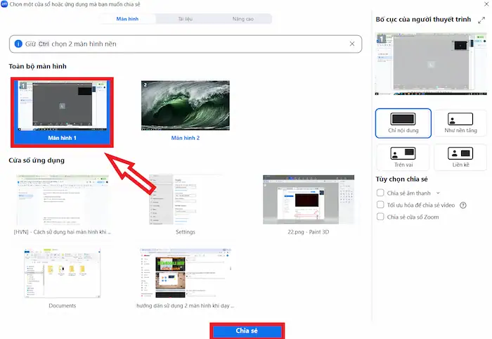This screenshot has height=339, width=492.
Task: Toggle 'Chia sẻ cửa sổ Zoom' checkbox
Action: pyautogui.click(x=380, y=217)
